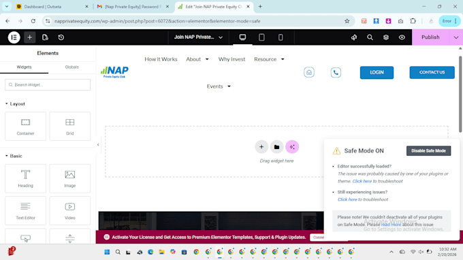Open the pink AI builder icon
Screen dimensions: 463x260
pos(292,147)
